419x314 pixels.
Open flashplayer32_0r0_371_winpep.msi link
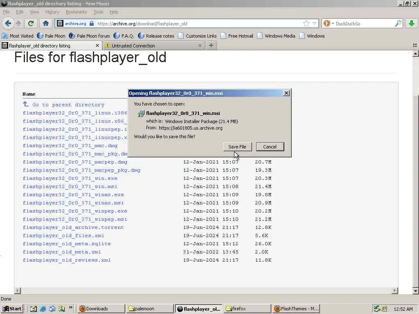tap(75, 219)
